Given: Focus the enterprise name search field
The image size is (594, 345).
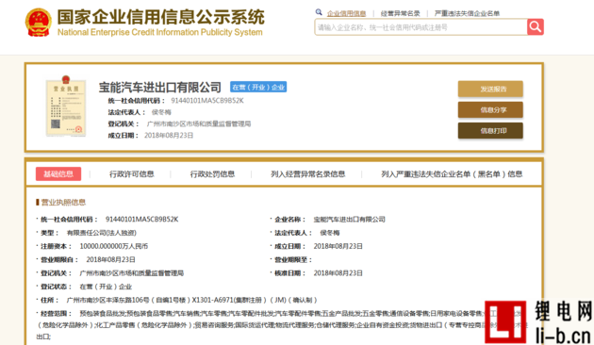Looking at the screenshot, I should [x=421, y=27].
